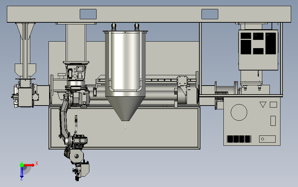Image resolution: width=298 pixels, height=187 pixels.
Task: Select the black vent grille at cabinet bottom
Action: coord(239,139)
